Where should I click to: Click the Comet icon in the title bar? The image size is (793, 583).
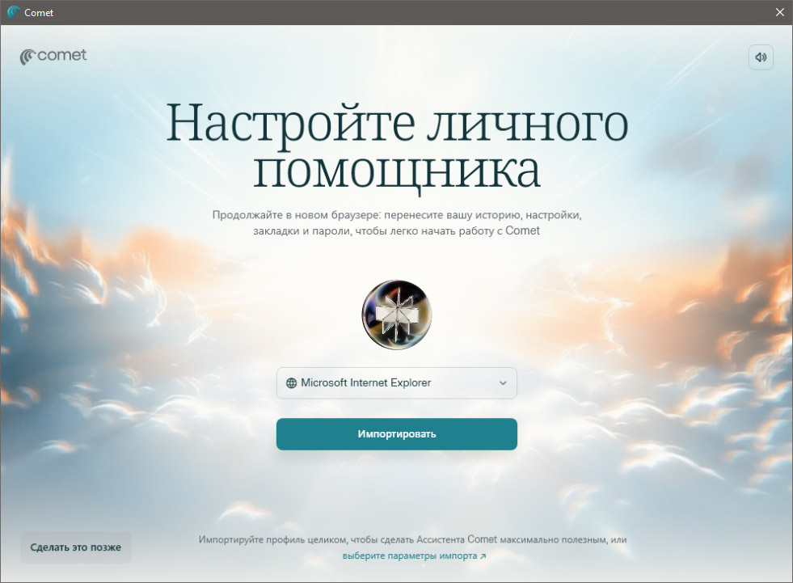(x=13, y=12)
